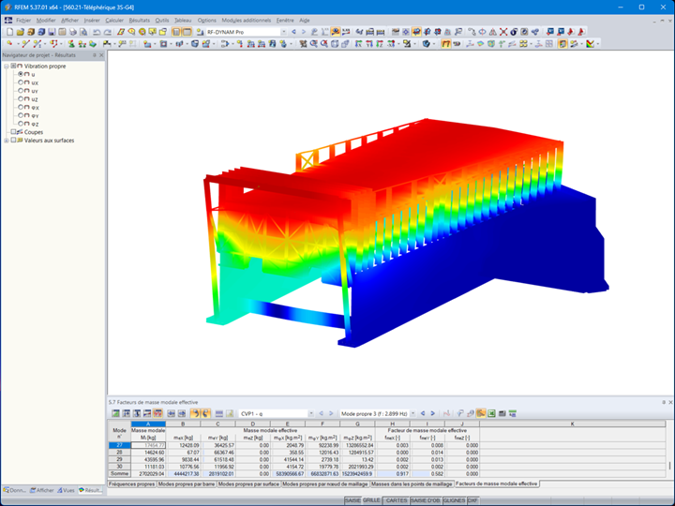675x506 pixels.
Task: Toggle the highlighted deformation icon in second toolbar
Action: 445,44
